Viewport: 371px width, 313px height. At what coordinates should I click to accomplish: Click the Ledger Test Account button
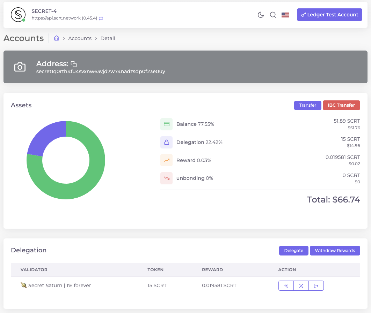pos(329,15)
